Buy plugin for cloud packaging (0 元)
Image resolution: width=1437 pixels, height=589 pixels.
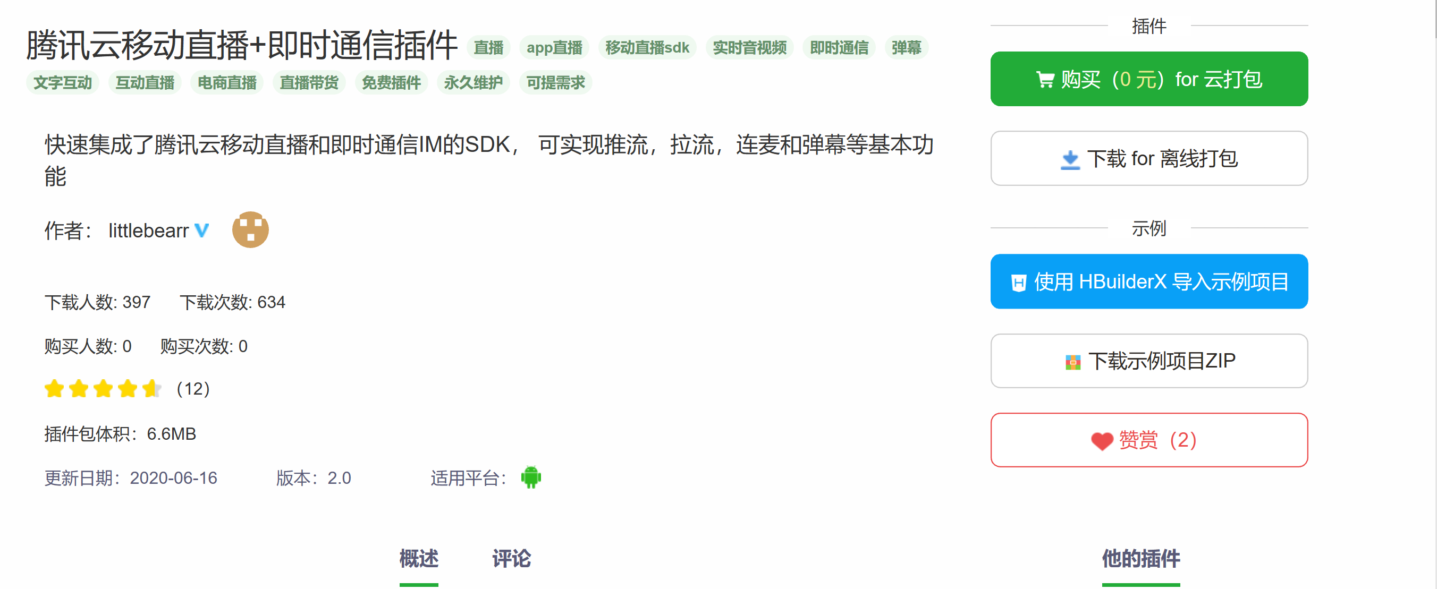(x=1148, y=79)
